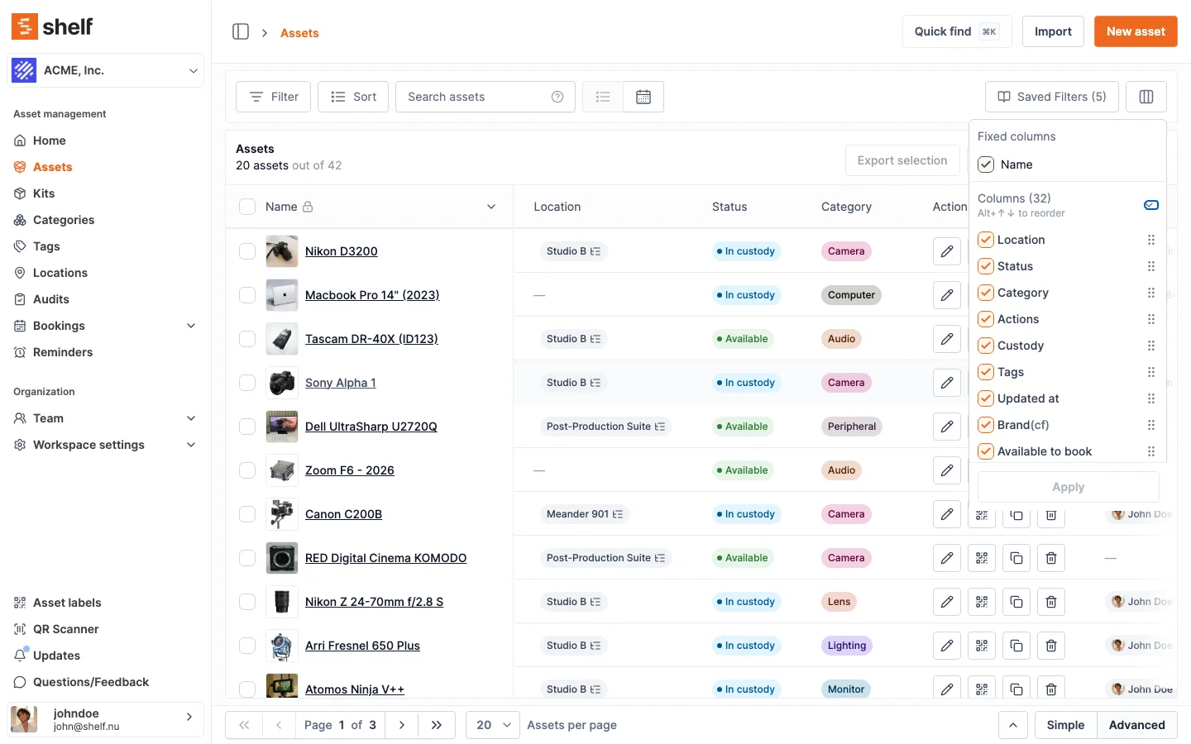Click the Canon C200B thumbnail image
This screenshot has height=744, width=1191.
click(282, 514)
